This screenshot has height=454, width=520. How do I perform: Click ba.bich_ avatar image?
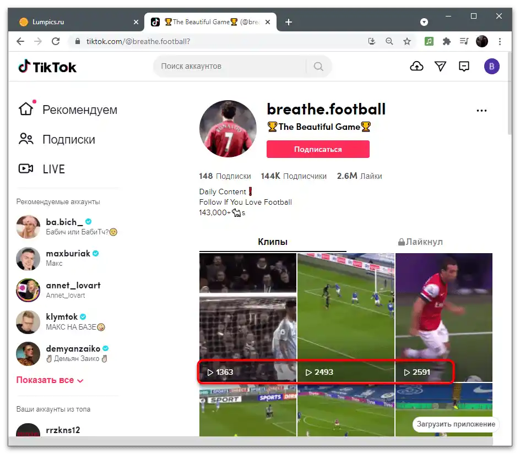pos(28,227)
